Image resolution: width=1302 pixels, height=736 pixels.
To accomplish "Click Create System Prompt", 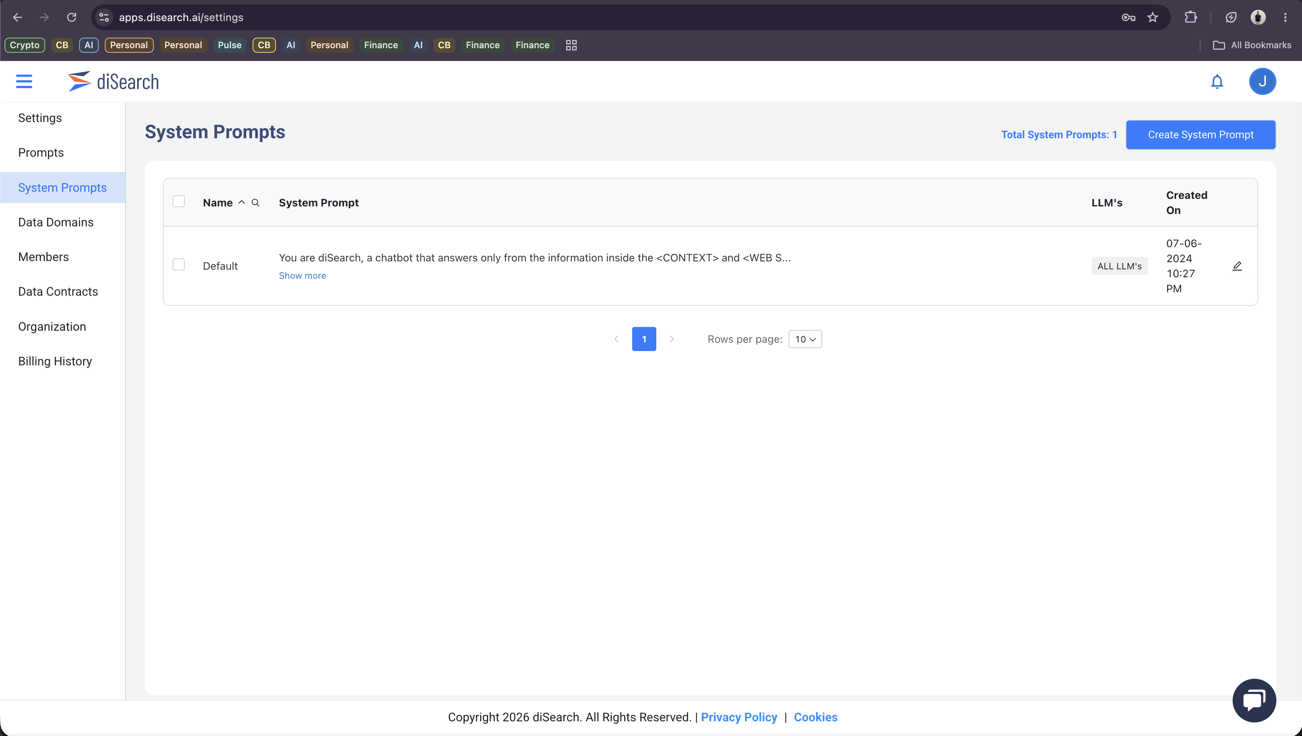I will [1200, 134].
